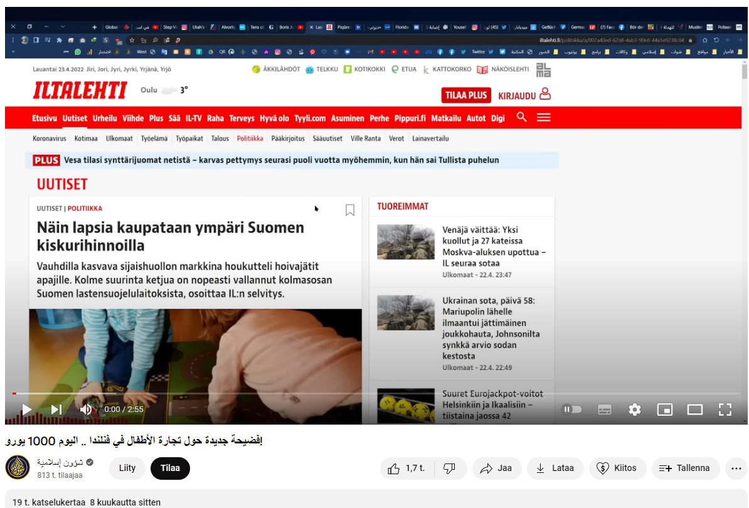Like the video with thumbs up
749x508 pixels.
click(x=406, y=468)
